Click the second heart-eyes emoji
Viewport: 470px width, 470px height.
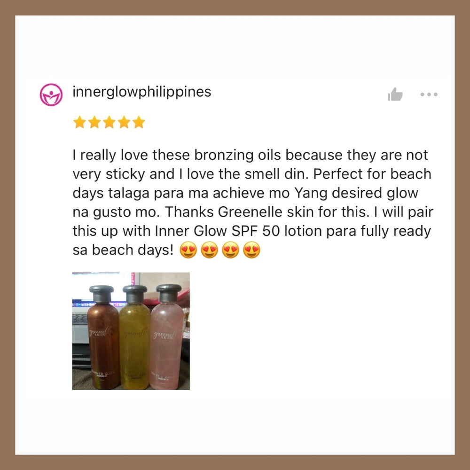click(x=209, y=250)
